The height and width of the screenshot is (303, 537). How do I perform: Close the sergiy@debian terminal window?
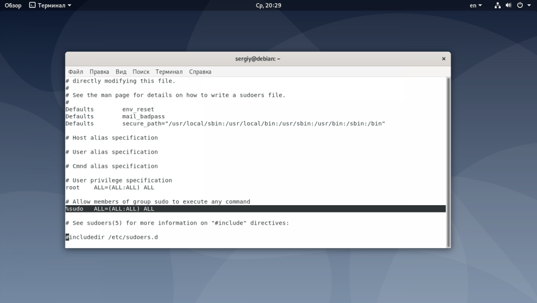tap(443, 59)
